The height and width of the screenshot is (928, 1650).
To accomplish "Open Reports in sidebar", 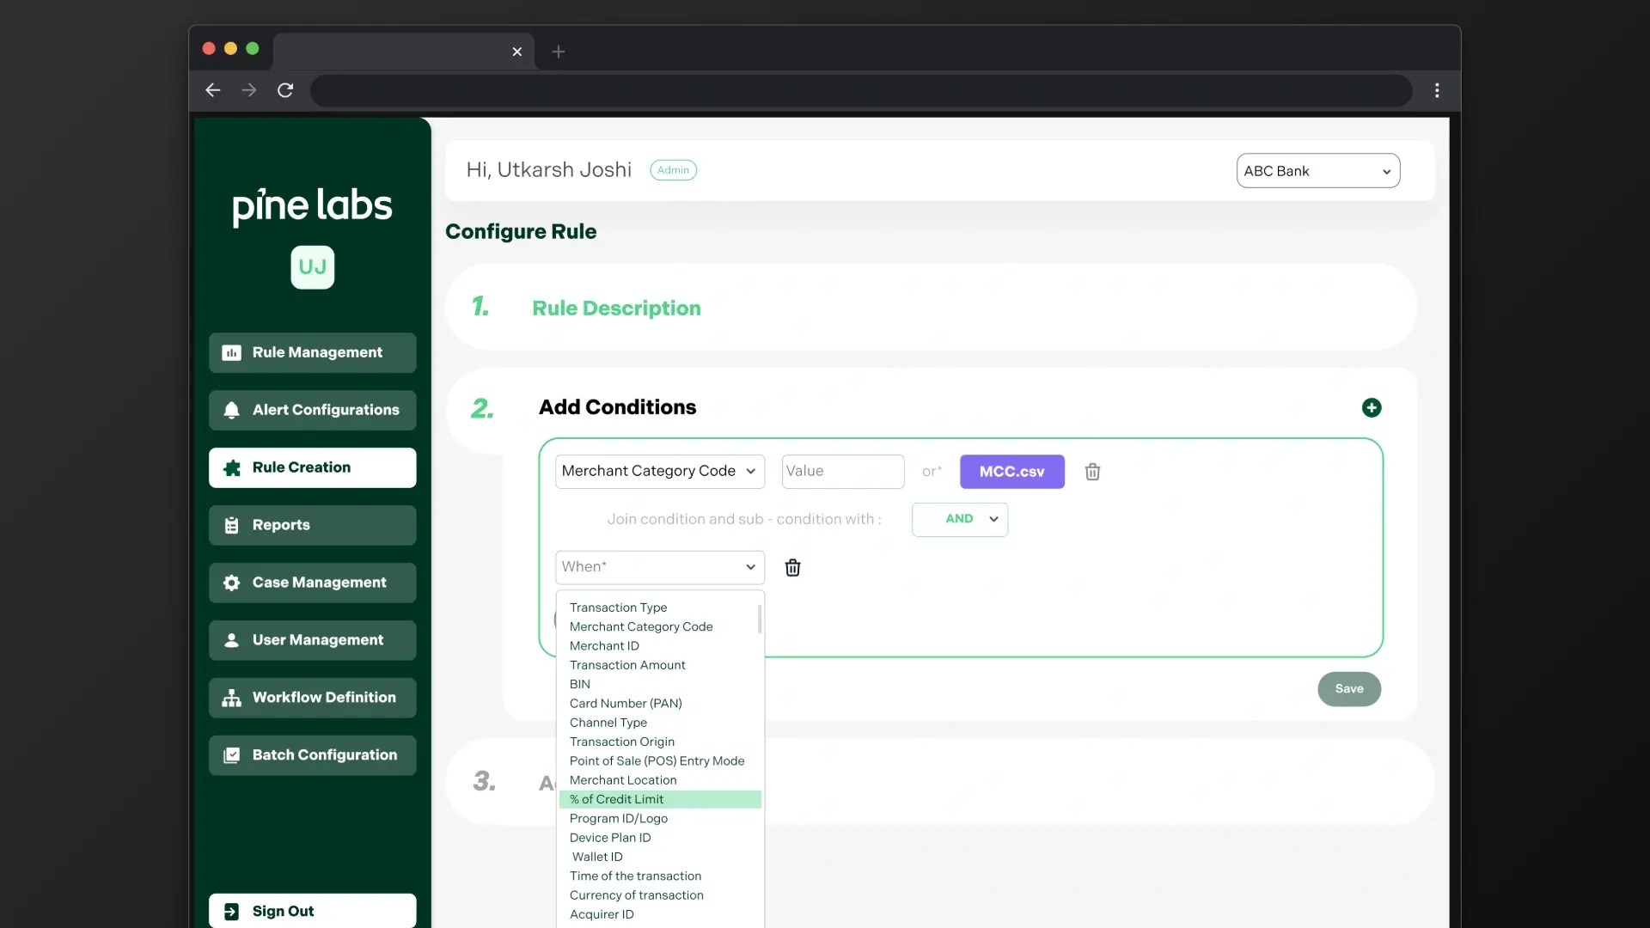I will (x=313, y=525).
